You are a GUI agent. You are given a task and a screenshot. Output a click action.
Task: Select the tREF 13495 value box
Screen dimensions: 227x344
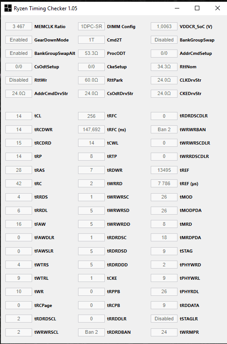164,170
